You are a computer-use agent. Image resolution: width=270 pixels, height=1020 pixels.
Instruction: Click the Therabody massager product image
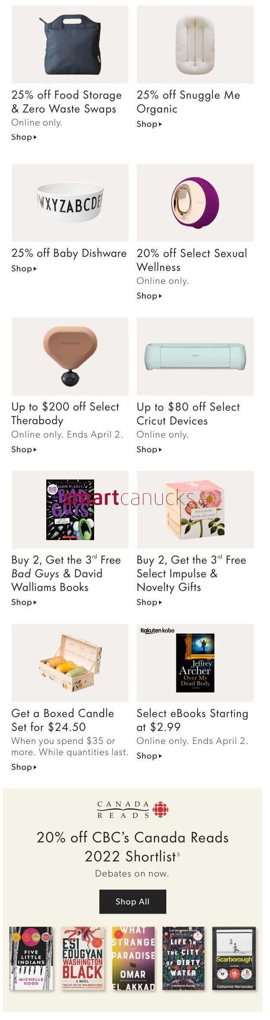(70, 357)
